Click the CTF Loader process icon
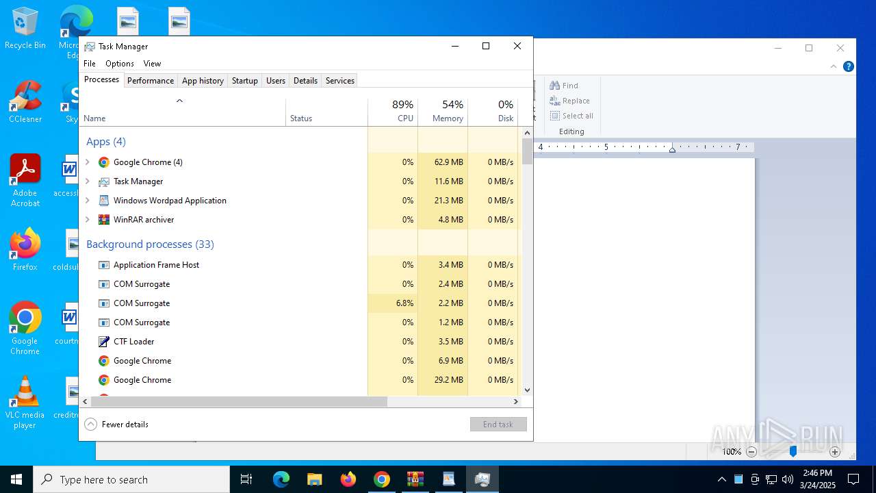876x493 pixels. point(104,342)
